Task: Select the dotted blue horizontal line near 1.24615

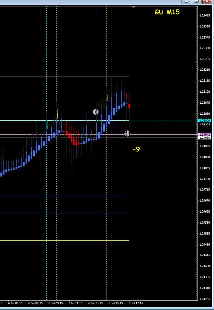Action: tap(65, 214)
